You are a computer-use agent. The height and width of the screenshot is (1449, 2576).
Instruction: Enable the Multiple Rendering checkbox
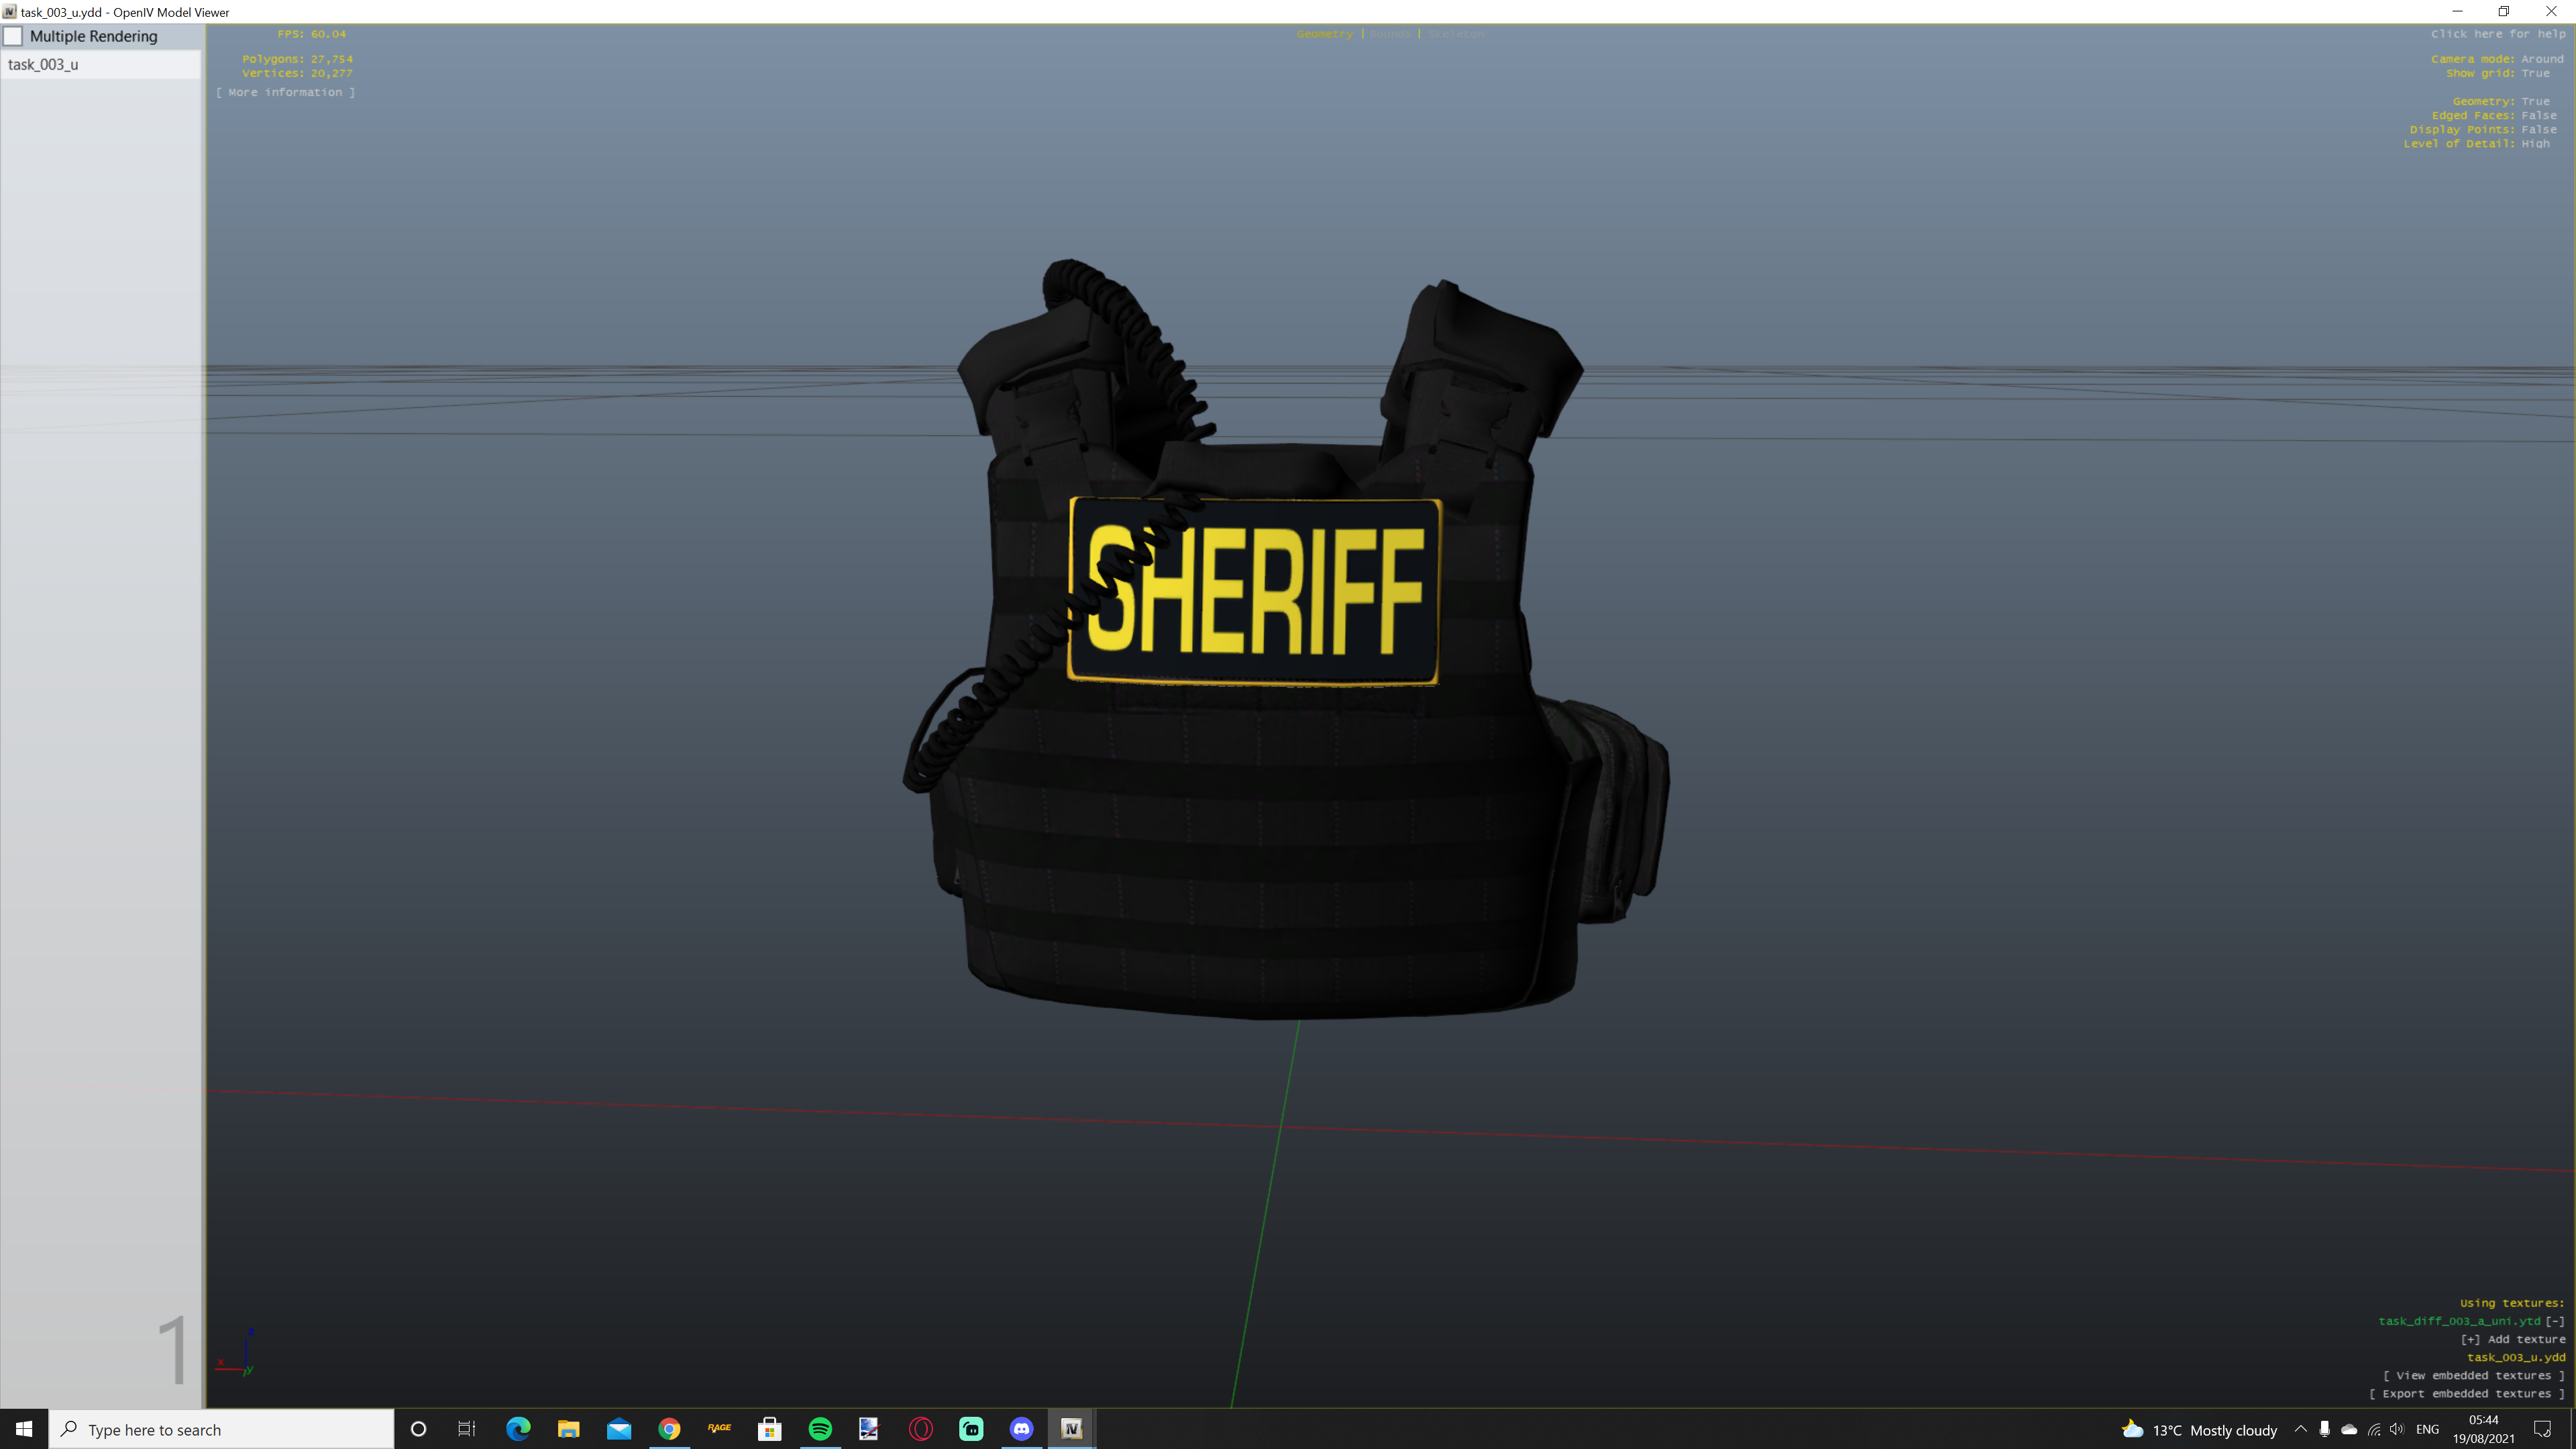pyautogui.click(x=14, y=36)
